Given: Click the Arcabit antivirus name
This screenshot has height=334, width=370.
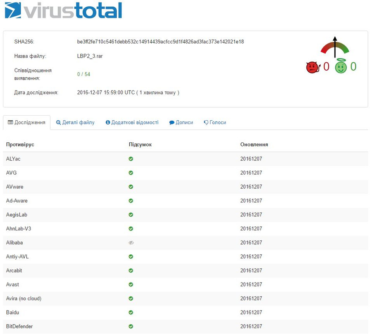Looking at the screenshot, I should pyautogui.click(x=14, y=271).
